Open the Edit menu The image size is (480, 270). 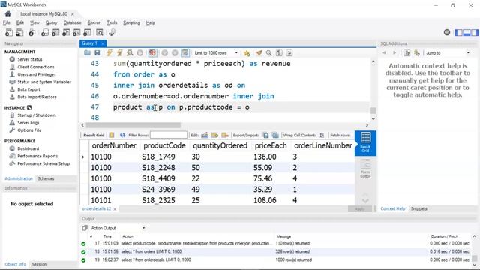[x=20, y=22]
